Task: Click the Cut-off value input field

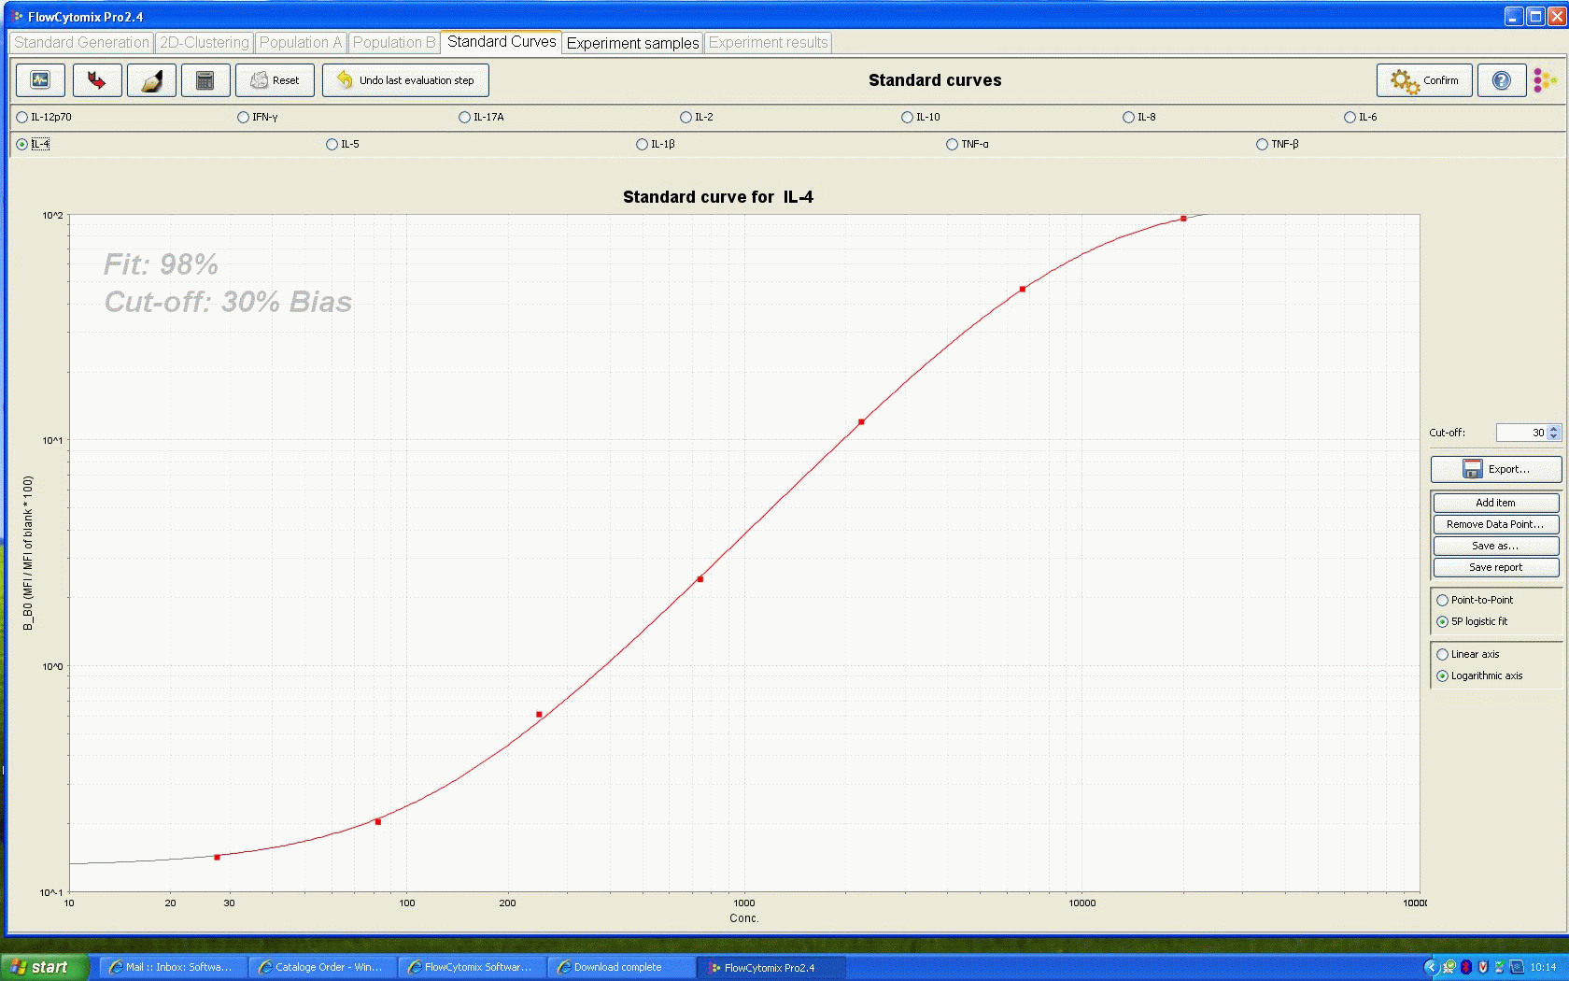Action: 1521,433
